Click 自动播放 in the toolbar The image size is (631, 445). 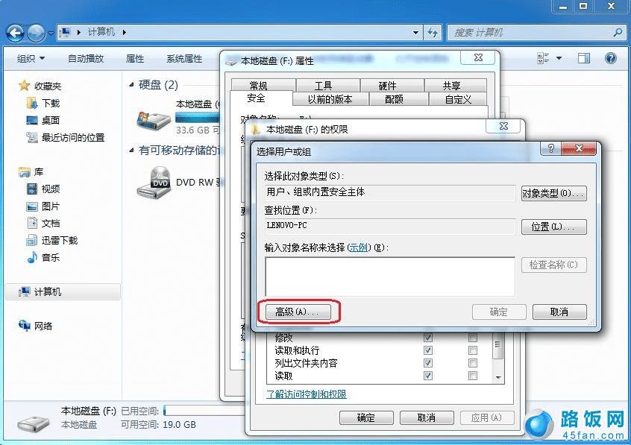click(86, 59)
